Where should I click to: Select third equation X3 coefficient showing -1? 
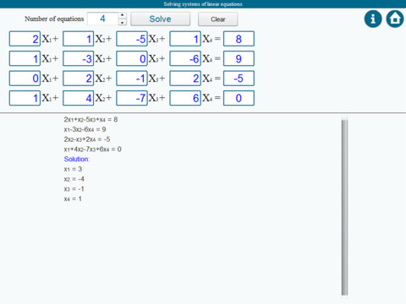click(132, 79)
